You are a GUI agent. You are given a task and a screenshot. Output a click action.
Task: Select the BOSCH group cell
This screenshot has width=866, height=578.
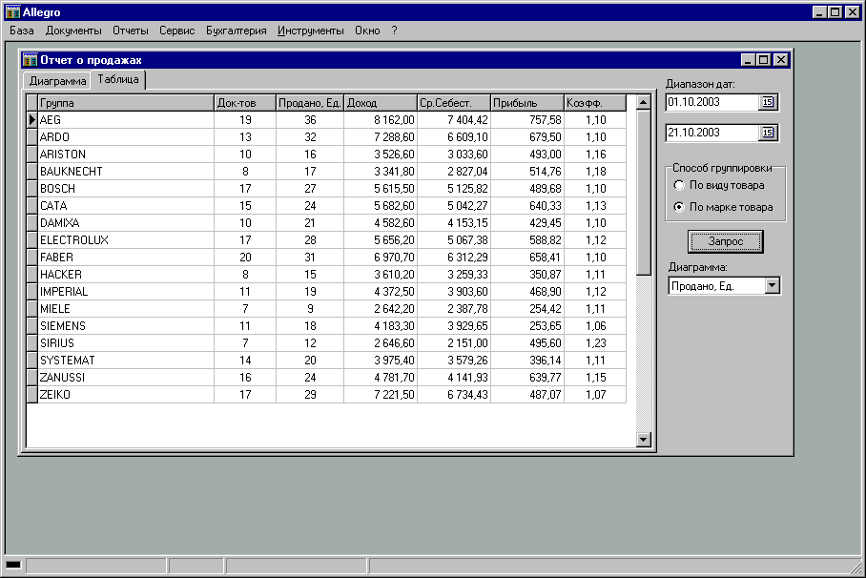click(x=125, y=189)
